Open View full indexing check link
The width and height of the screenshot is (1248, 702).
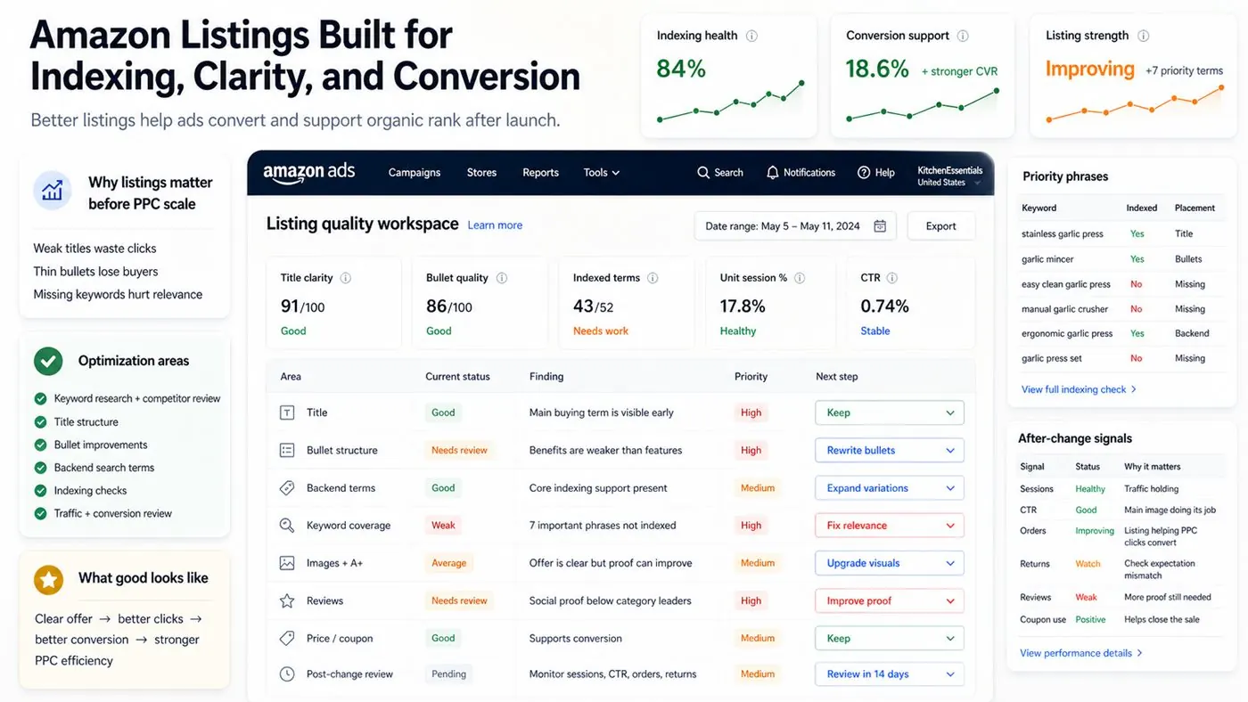(1079, 389)
